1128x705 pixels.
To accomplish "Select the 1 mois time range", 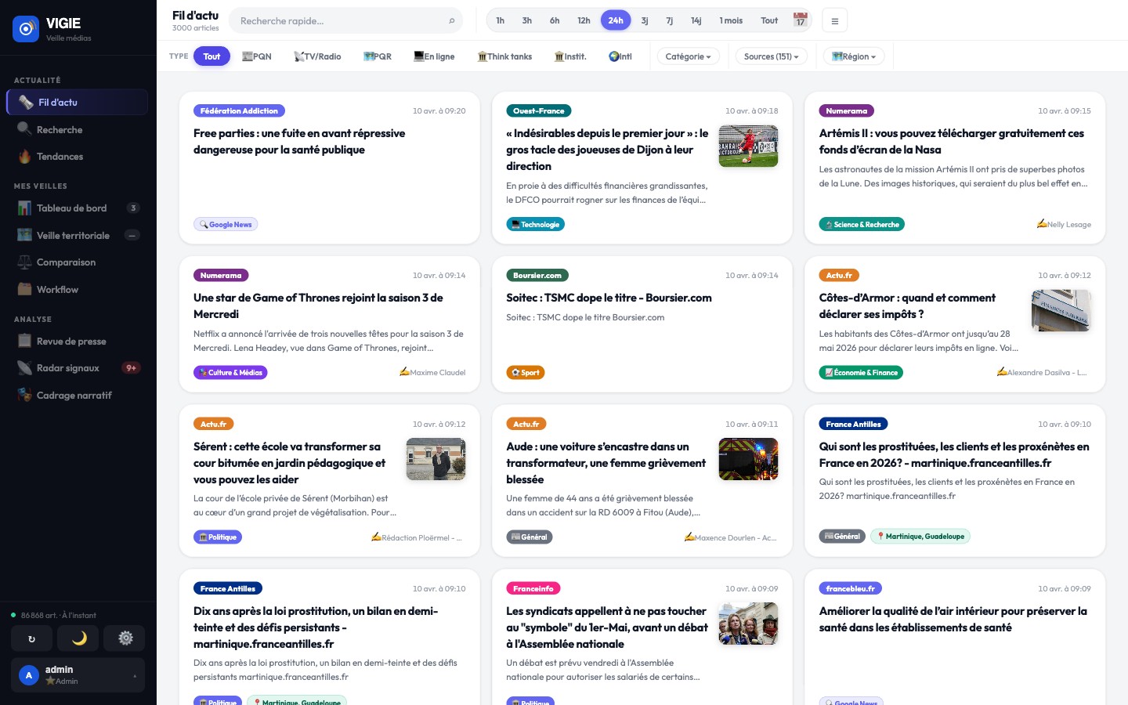I will pos(731,20).
